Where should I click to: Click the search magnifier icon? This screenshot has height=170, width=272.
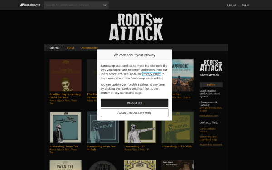105,5
